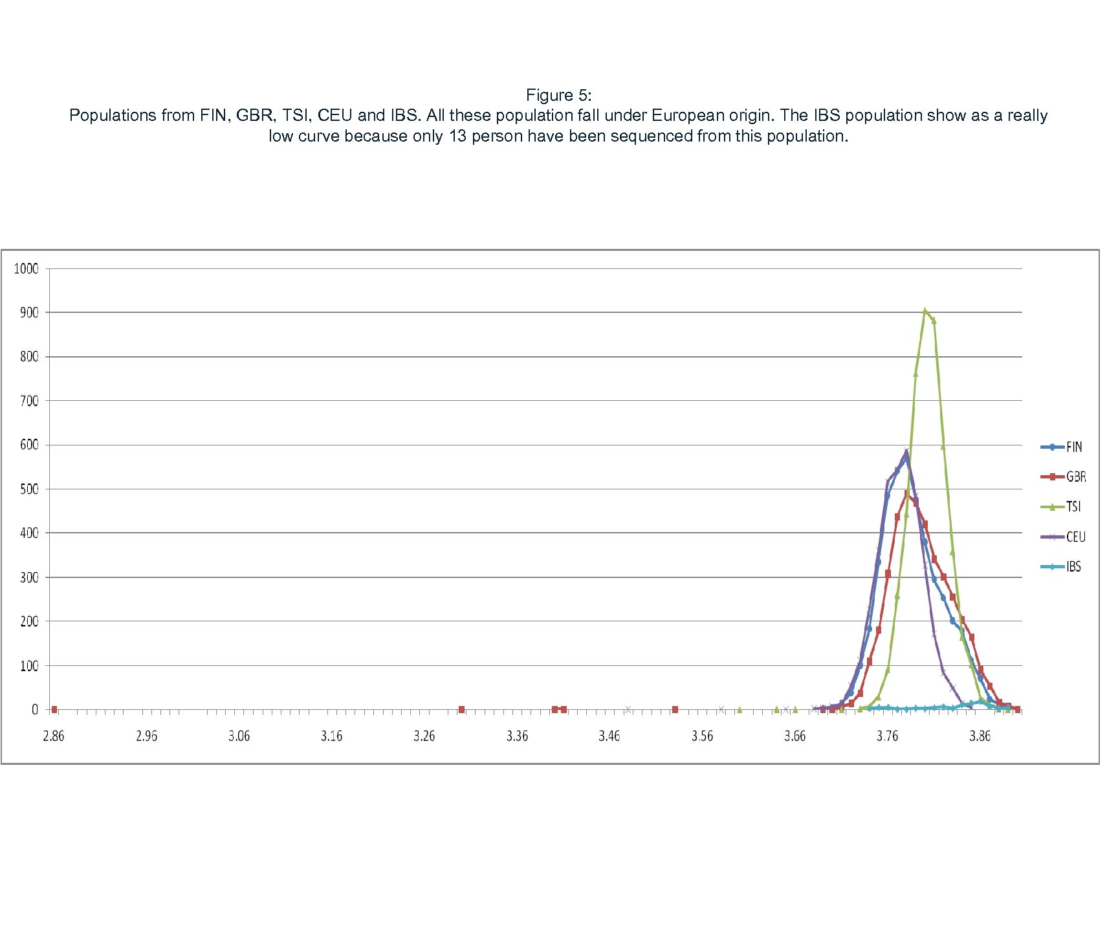1118x931 pixels.
Task: Click the FIN blue legend marker
Action: click(1053, 447)
